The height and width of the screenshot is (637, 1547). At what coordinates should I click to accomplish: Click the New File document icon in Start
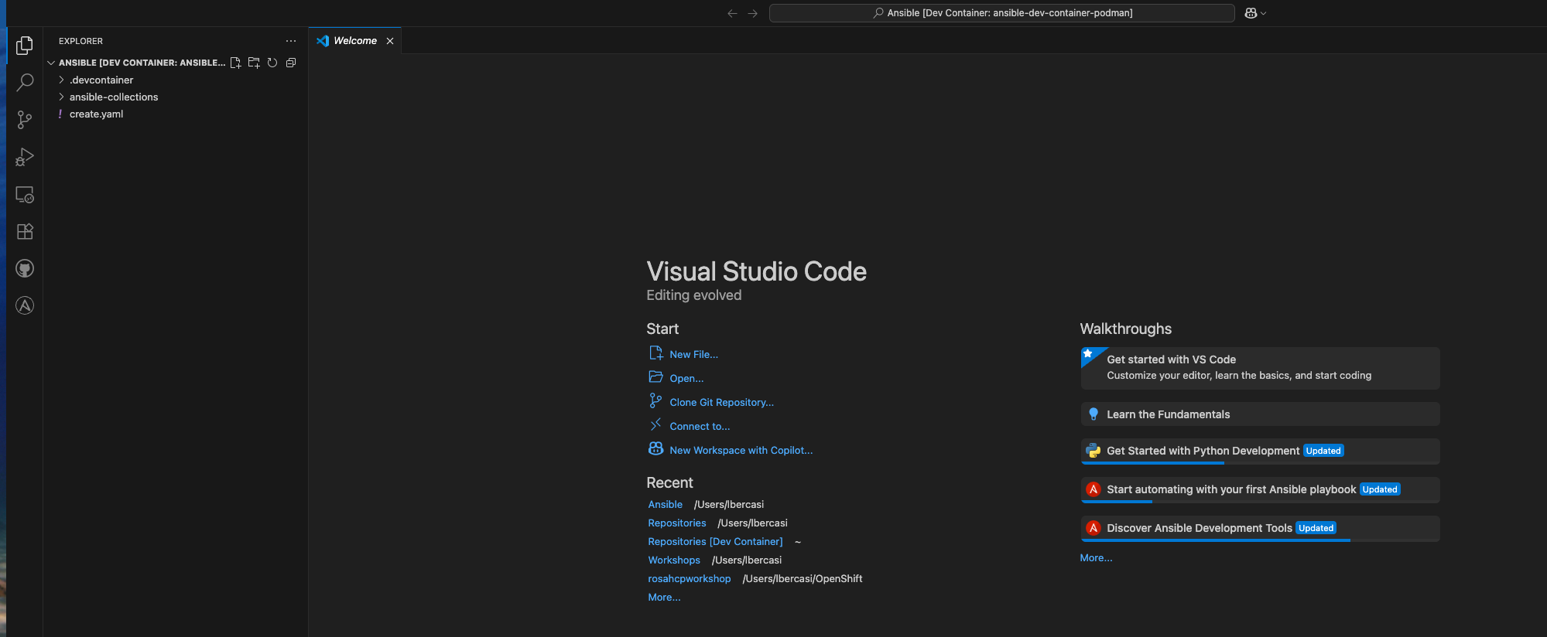[655, 353]
